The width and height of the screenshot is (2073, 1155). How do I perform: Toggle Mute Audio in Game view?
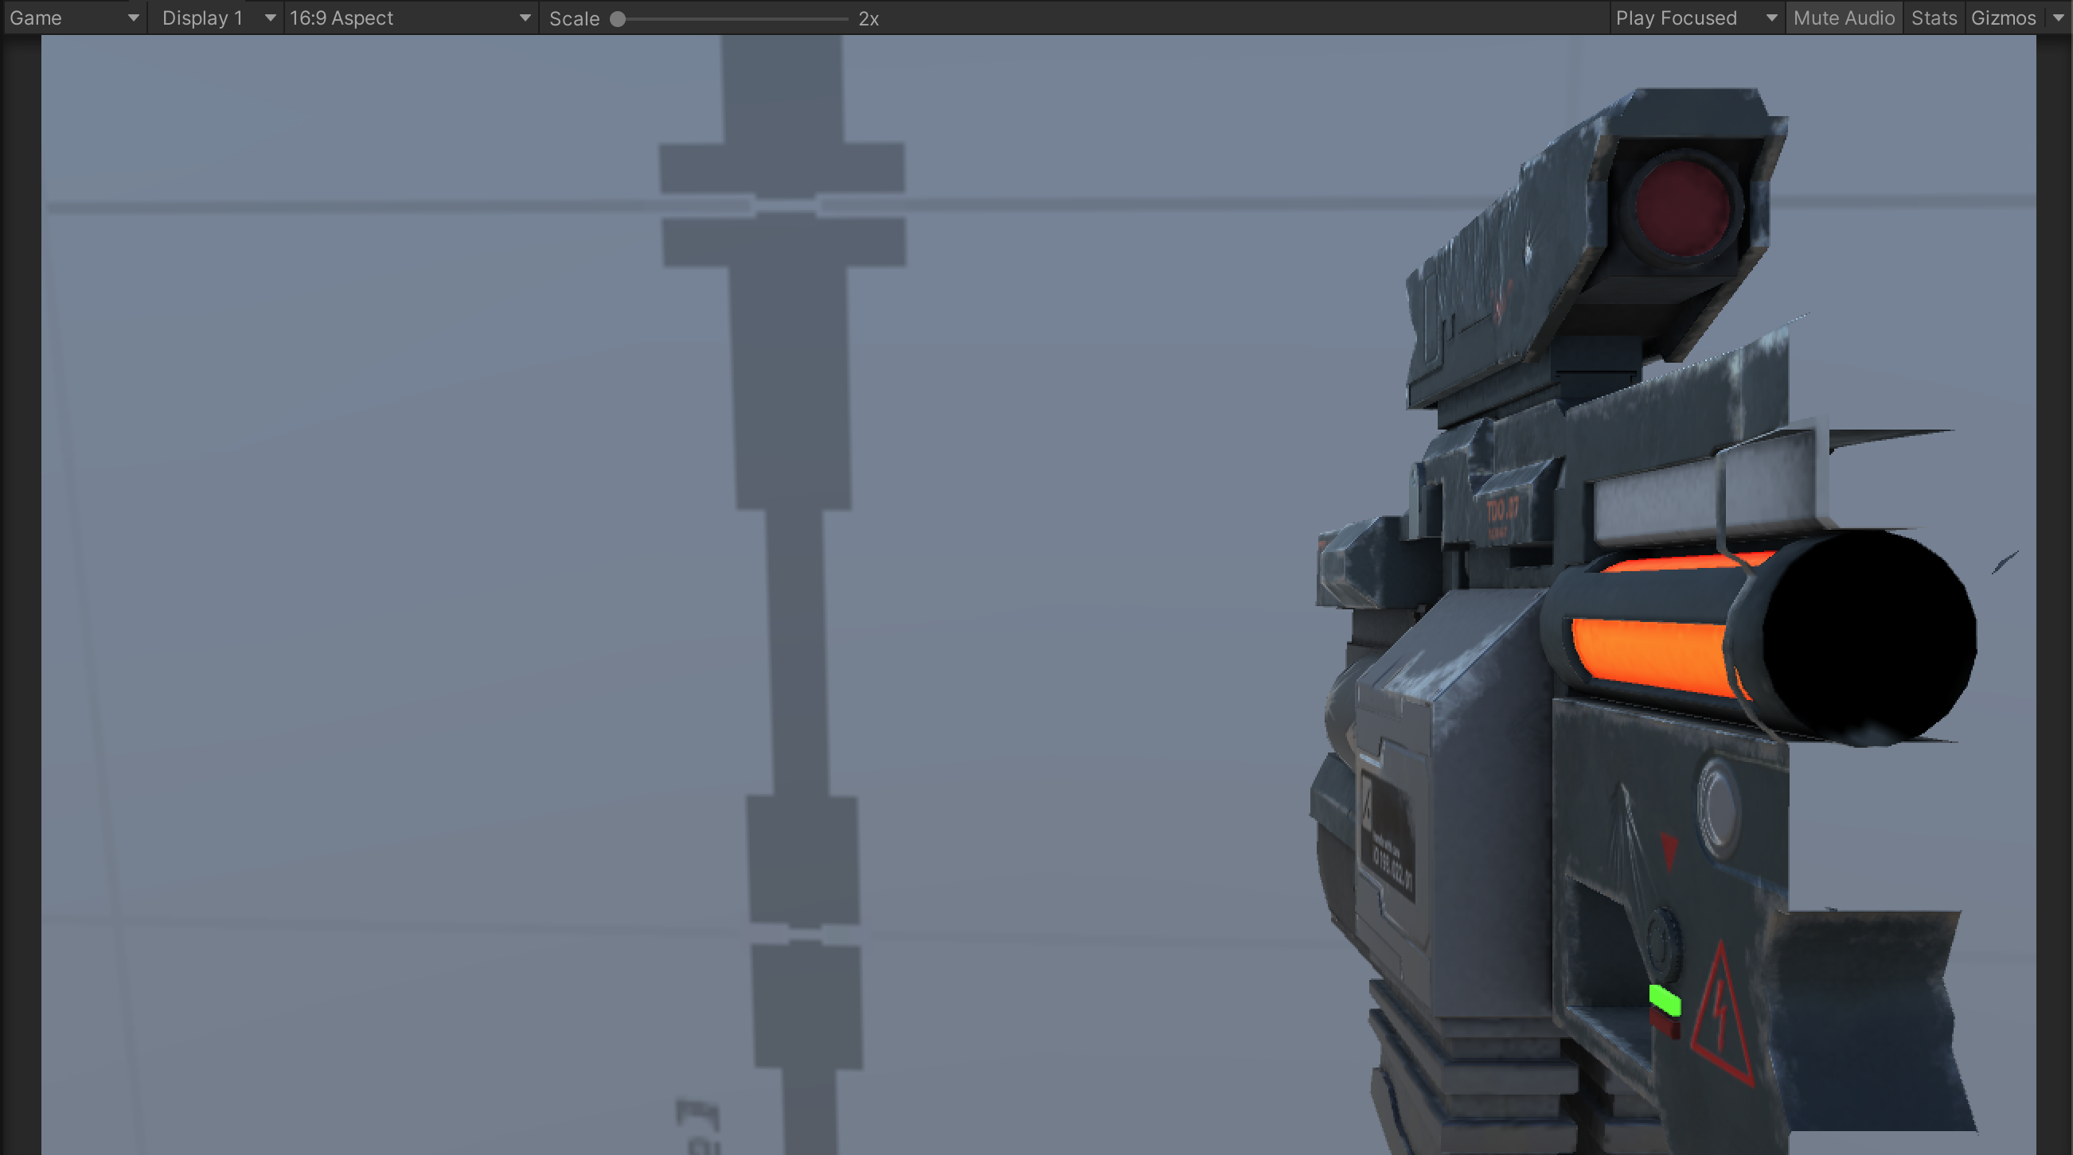1844,17
